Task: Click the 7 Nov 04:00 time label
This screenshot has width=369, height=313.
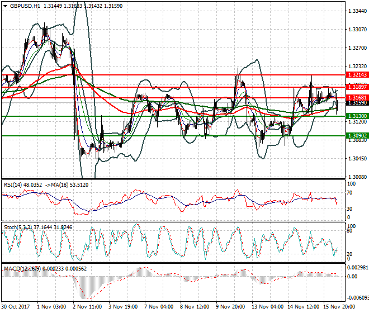Action: point(159,307)
